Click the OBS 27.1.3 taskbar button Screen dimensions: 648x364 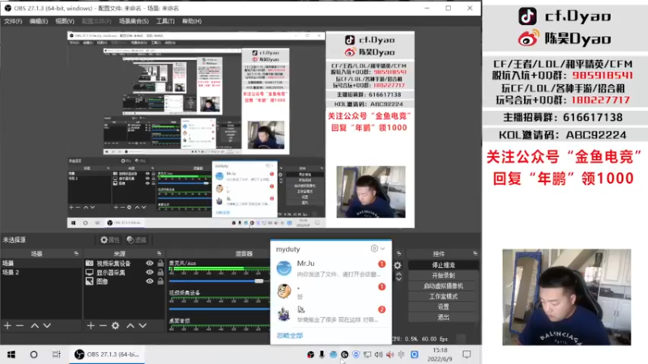(x=107, y=354)
